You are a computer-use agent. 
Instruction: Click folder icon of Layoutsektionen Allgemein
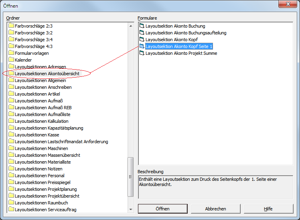tap(11, 80)
